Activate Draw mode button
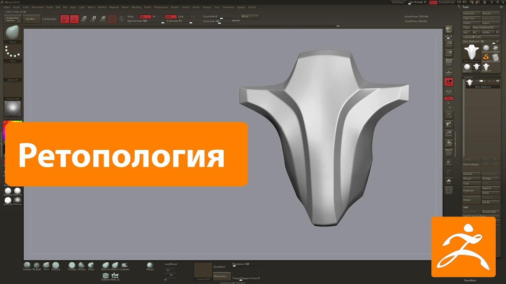 (74, 19)
